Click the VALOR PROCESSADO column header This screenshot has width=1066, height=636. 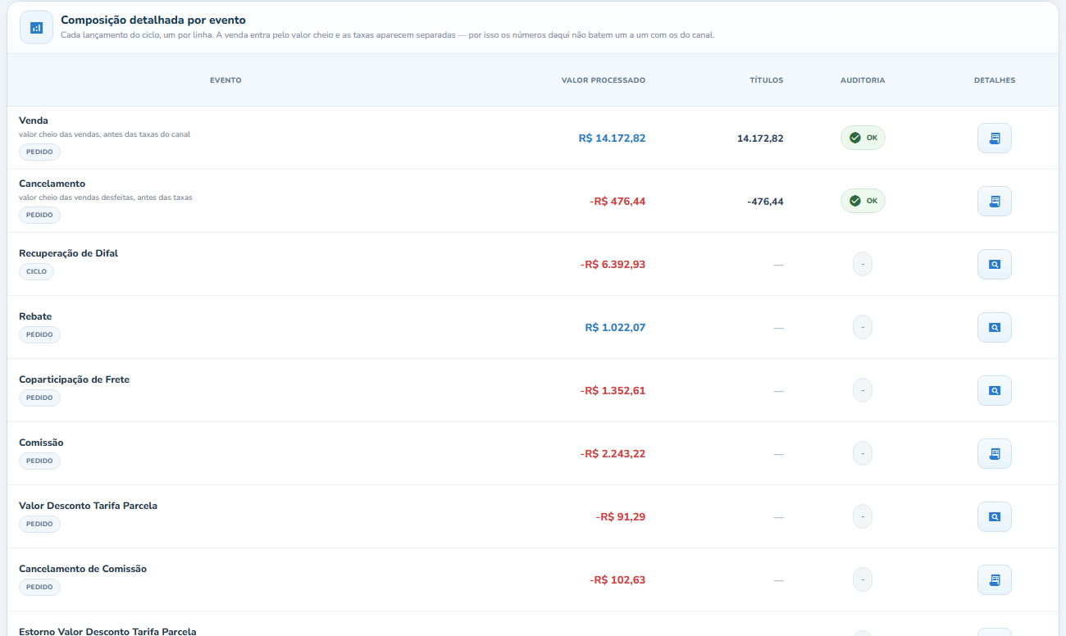tap(604, 80)
